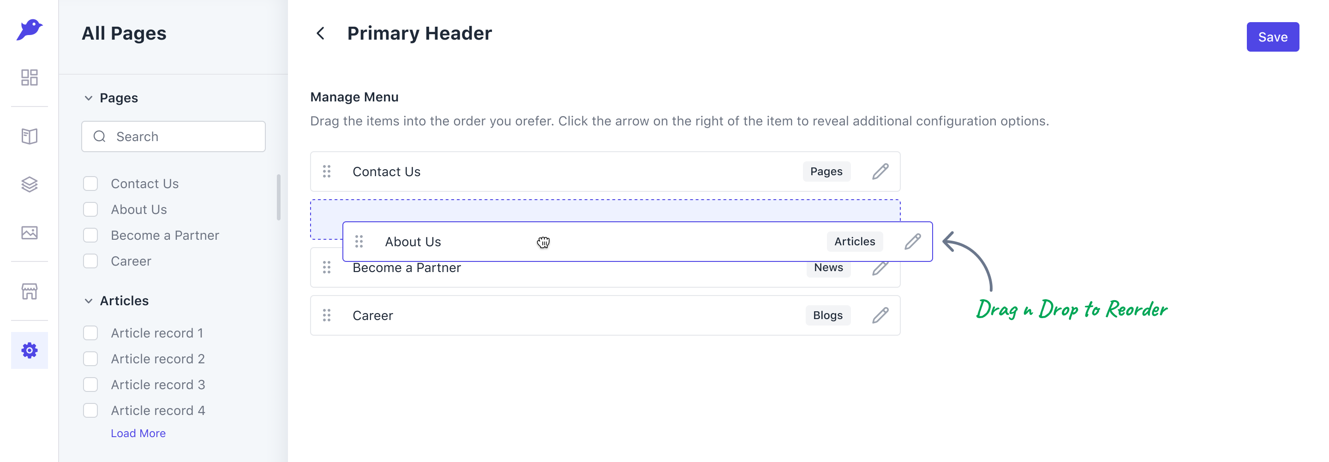Open settings gear icon in sidebar
This screenshot has width=1329, height=462.
click(30, 350)
